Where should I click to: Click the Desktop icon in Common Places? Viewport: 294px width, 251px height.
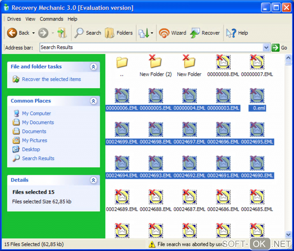tap(16, 149)
